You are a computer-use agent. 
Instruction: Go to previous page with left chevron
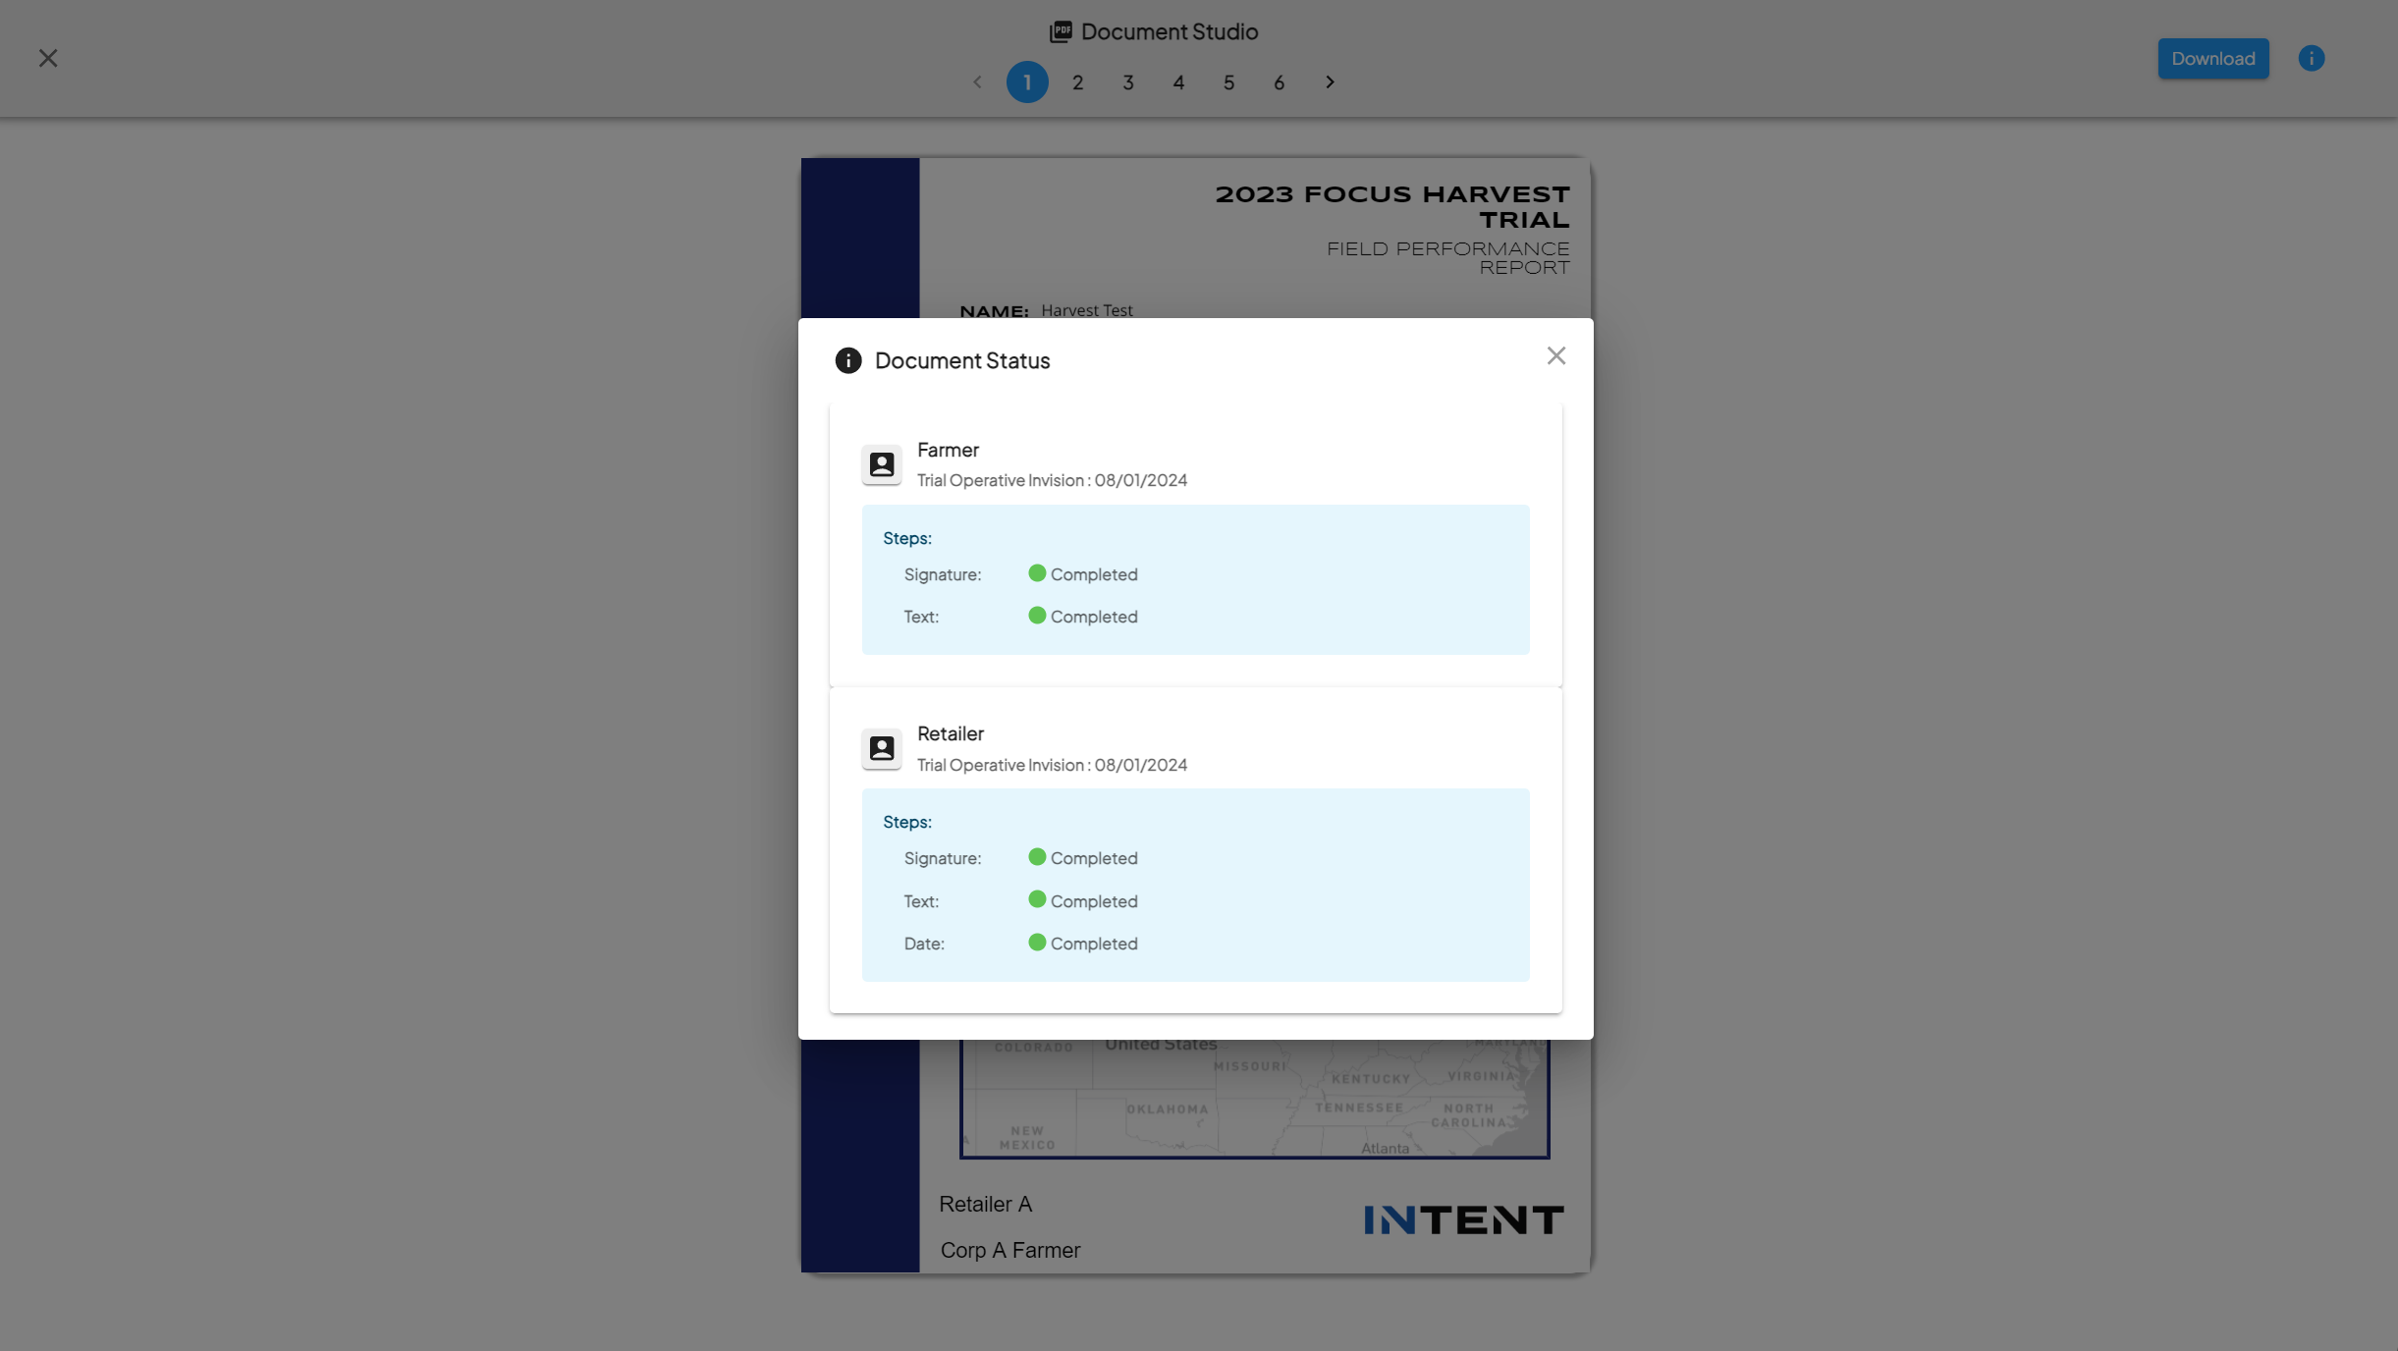tap(977, 82)
